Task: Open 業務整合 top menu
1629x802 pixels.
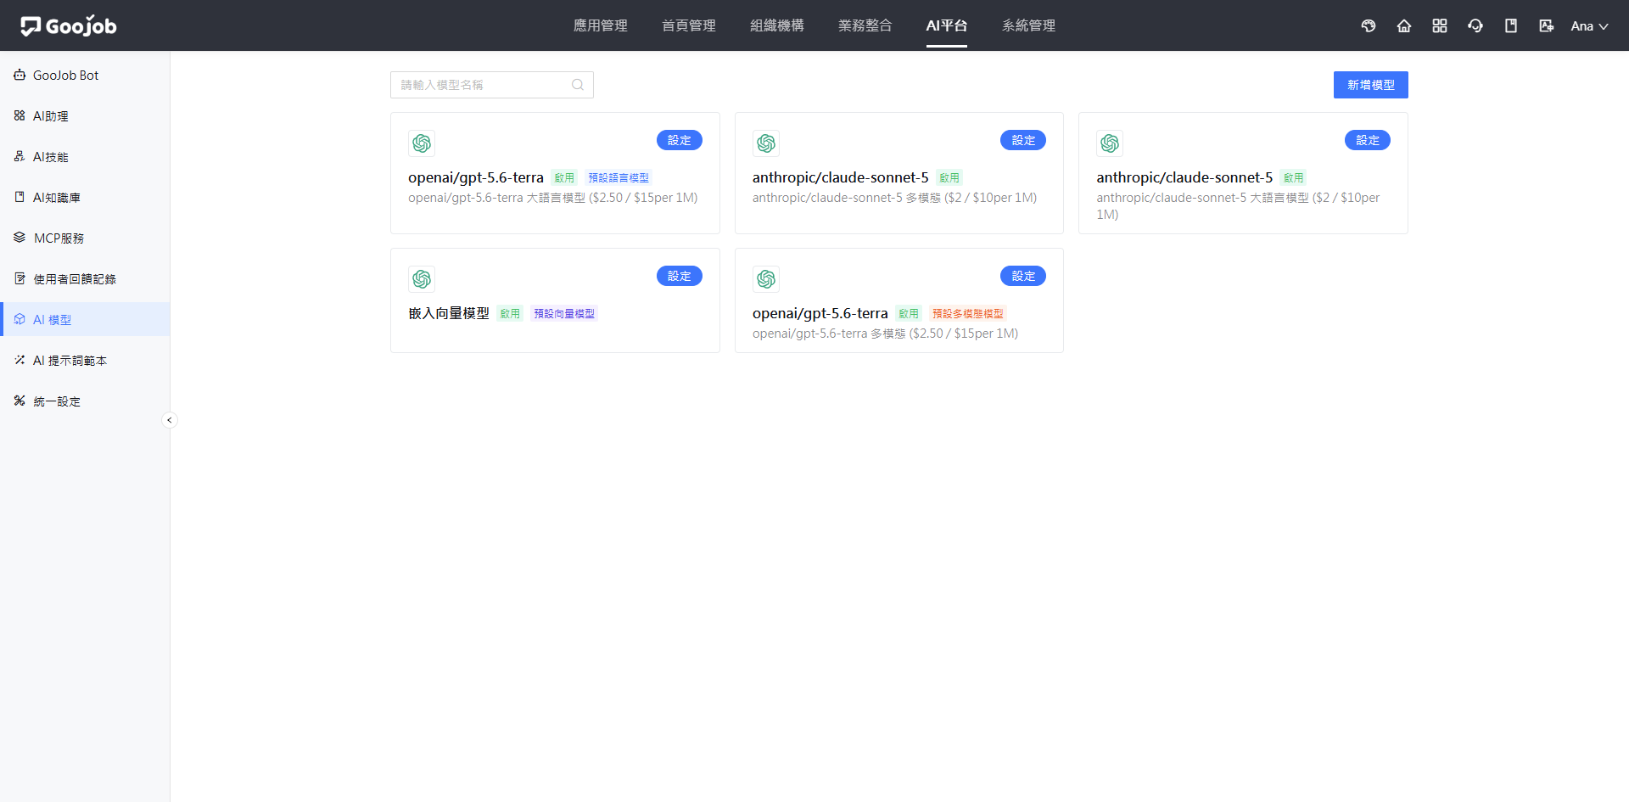Action: (x=865, y=25)
